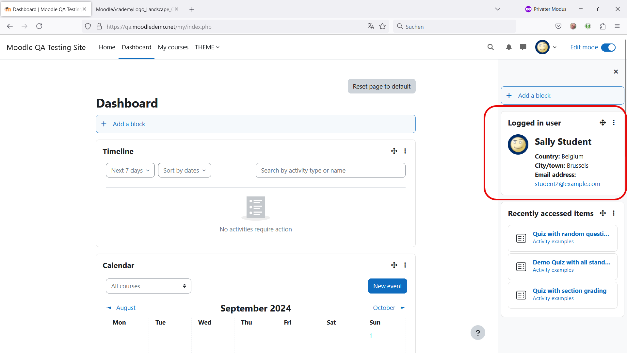Click the New event button
Image resolution: width=627 pixels, height=353 pixels.
coord(388,286)
